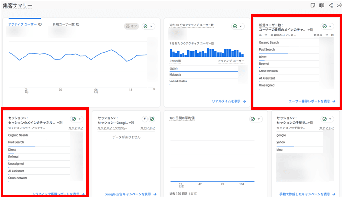Toggle the オフ anomaly switch
The height and width of the screenshot is (197, 342).
coord(132,26)
